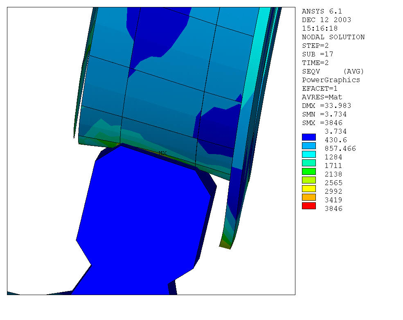Click the TIME=2 text
The image size is (403, 320).
[315, 63]
